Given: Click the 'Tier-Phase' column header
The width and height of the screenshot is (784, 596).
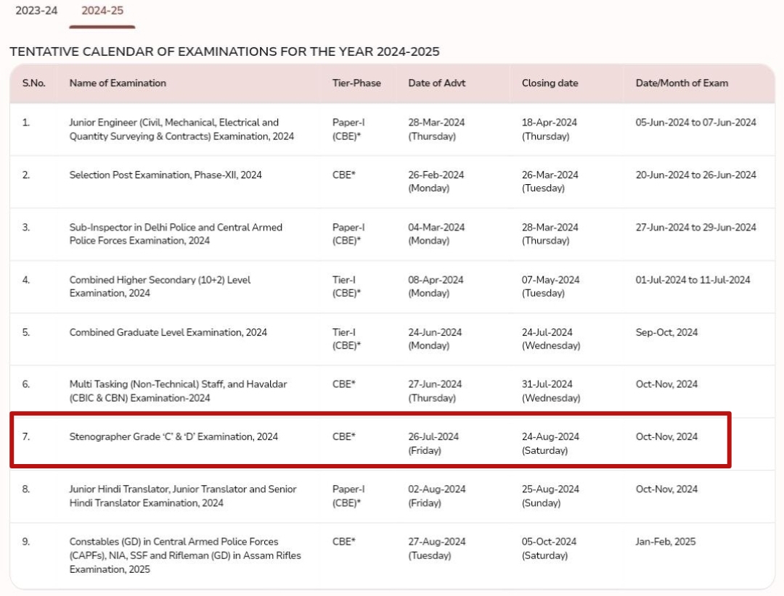Looking at the screenshot, I should tap(356, 83).
